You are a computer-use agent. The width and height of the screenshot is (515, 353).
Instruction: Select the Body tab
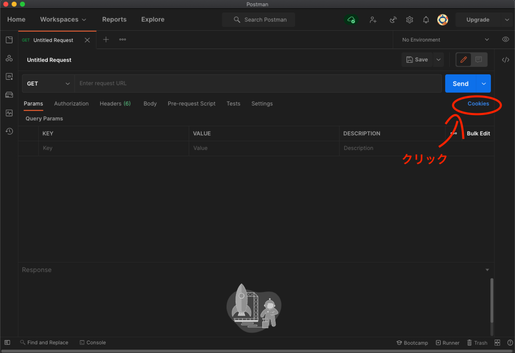point(150,104)
